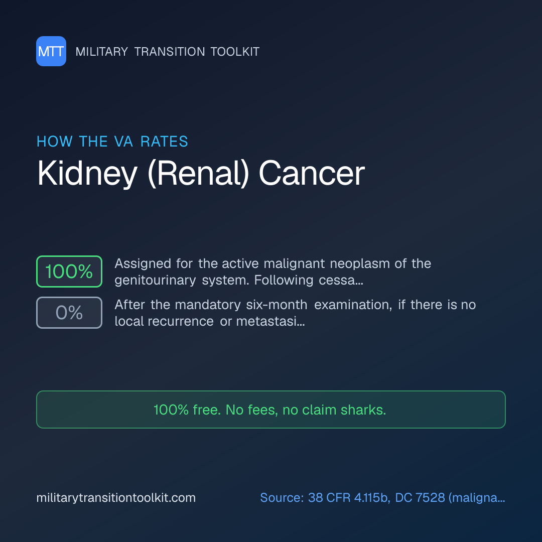Click 'no claim sharks' phrase in banner

pos(334,410)
